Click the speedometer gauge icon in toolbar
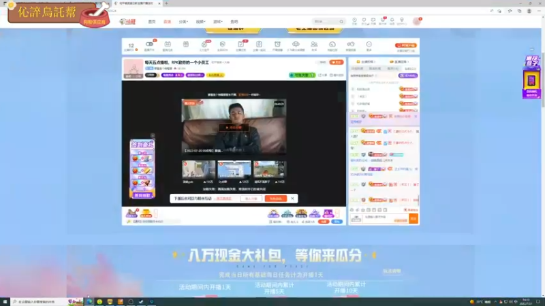The height and width of the screenshot is (306, 545). 332,44
